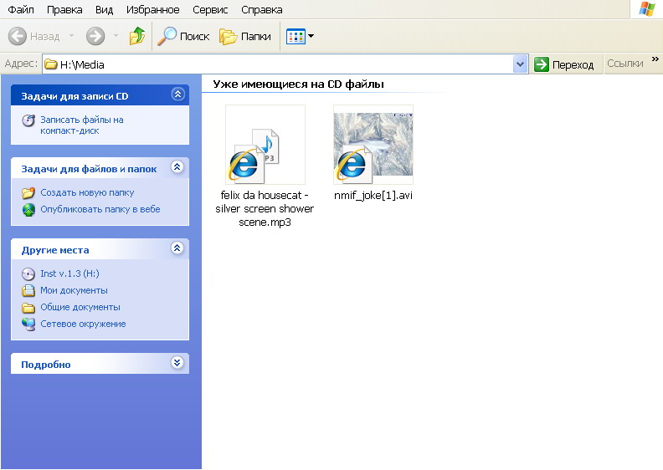Click inside the address field showing H:\Media
663x470 pixels.
276,64
